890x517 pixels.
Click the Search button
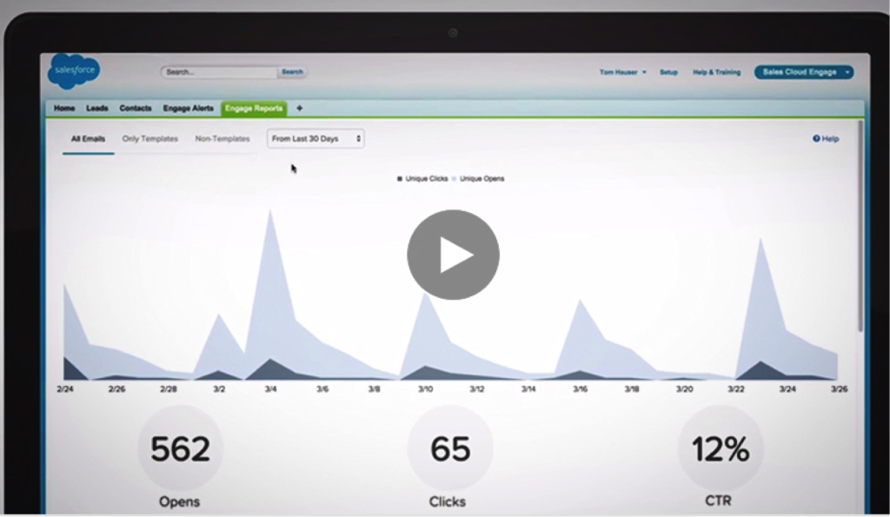pyautogui.click(x=292, y=72)
